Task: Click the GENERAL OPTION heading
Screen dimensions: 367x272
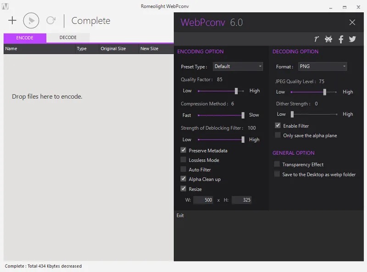Action: coord(294,153)
